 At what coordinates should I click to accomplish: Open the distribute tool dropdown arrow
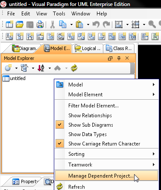pos(144,25)
